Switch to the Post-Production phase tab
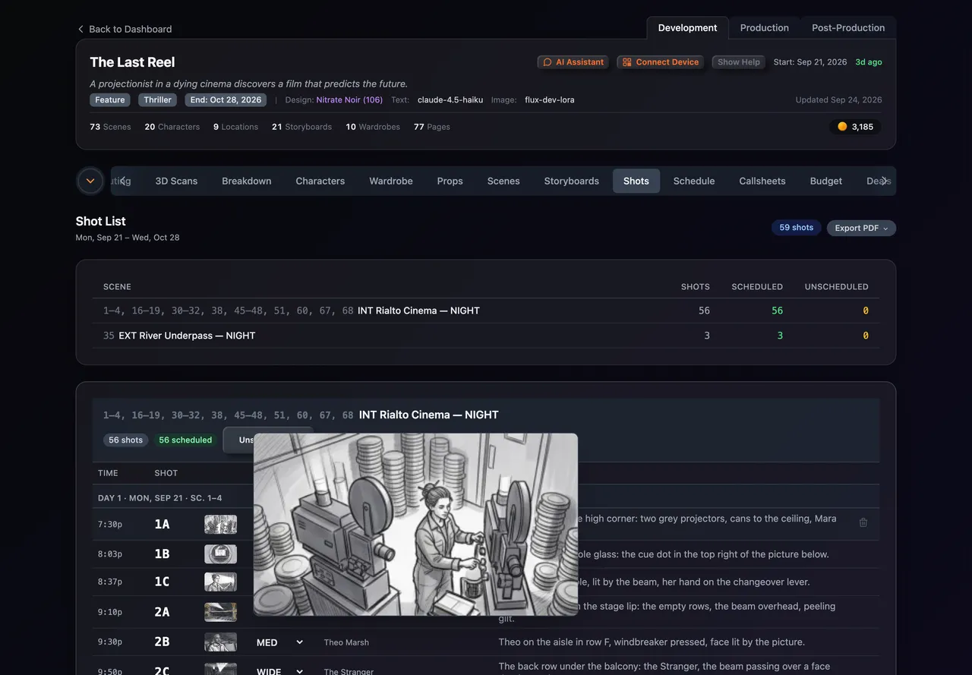The width and height of the screenshot is (972, 675). pyautogui.click(x=848, y=28)
